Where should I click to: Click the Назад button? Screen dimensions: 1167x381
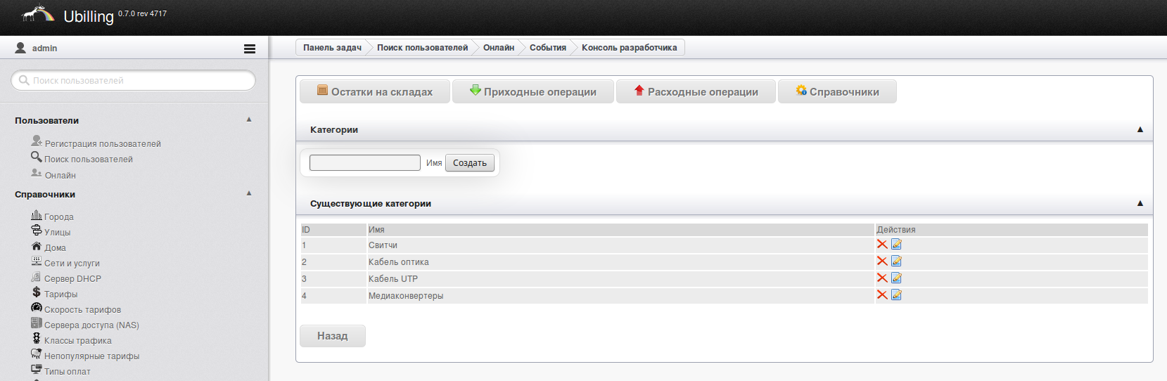332,336
